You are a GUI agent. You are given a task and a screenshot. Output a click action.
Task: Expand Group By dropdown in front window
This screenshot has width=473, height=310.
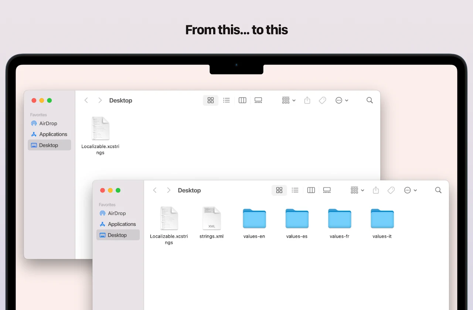point(357,190)
